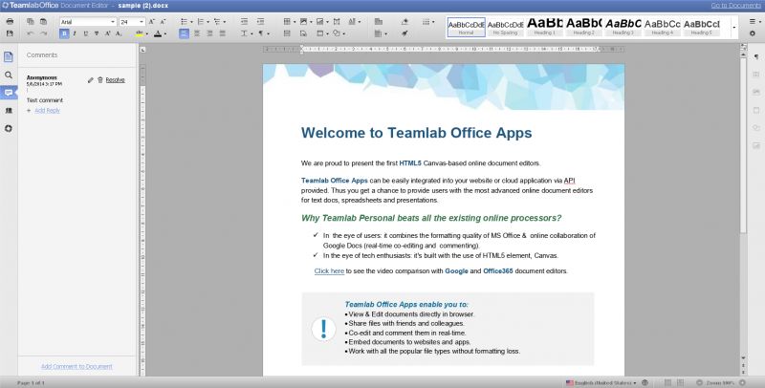The width and height of the screenshot is (765, 388).
Task: Click the trash delete comment icon
Action: click(100, 80)
